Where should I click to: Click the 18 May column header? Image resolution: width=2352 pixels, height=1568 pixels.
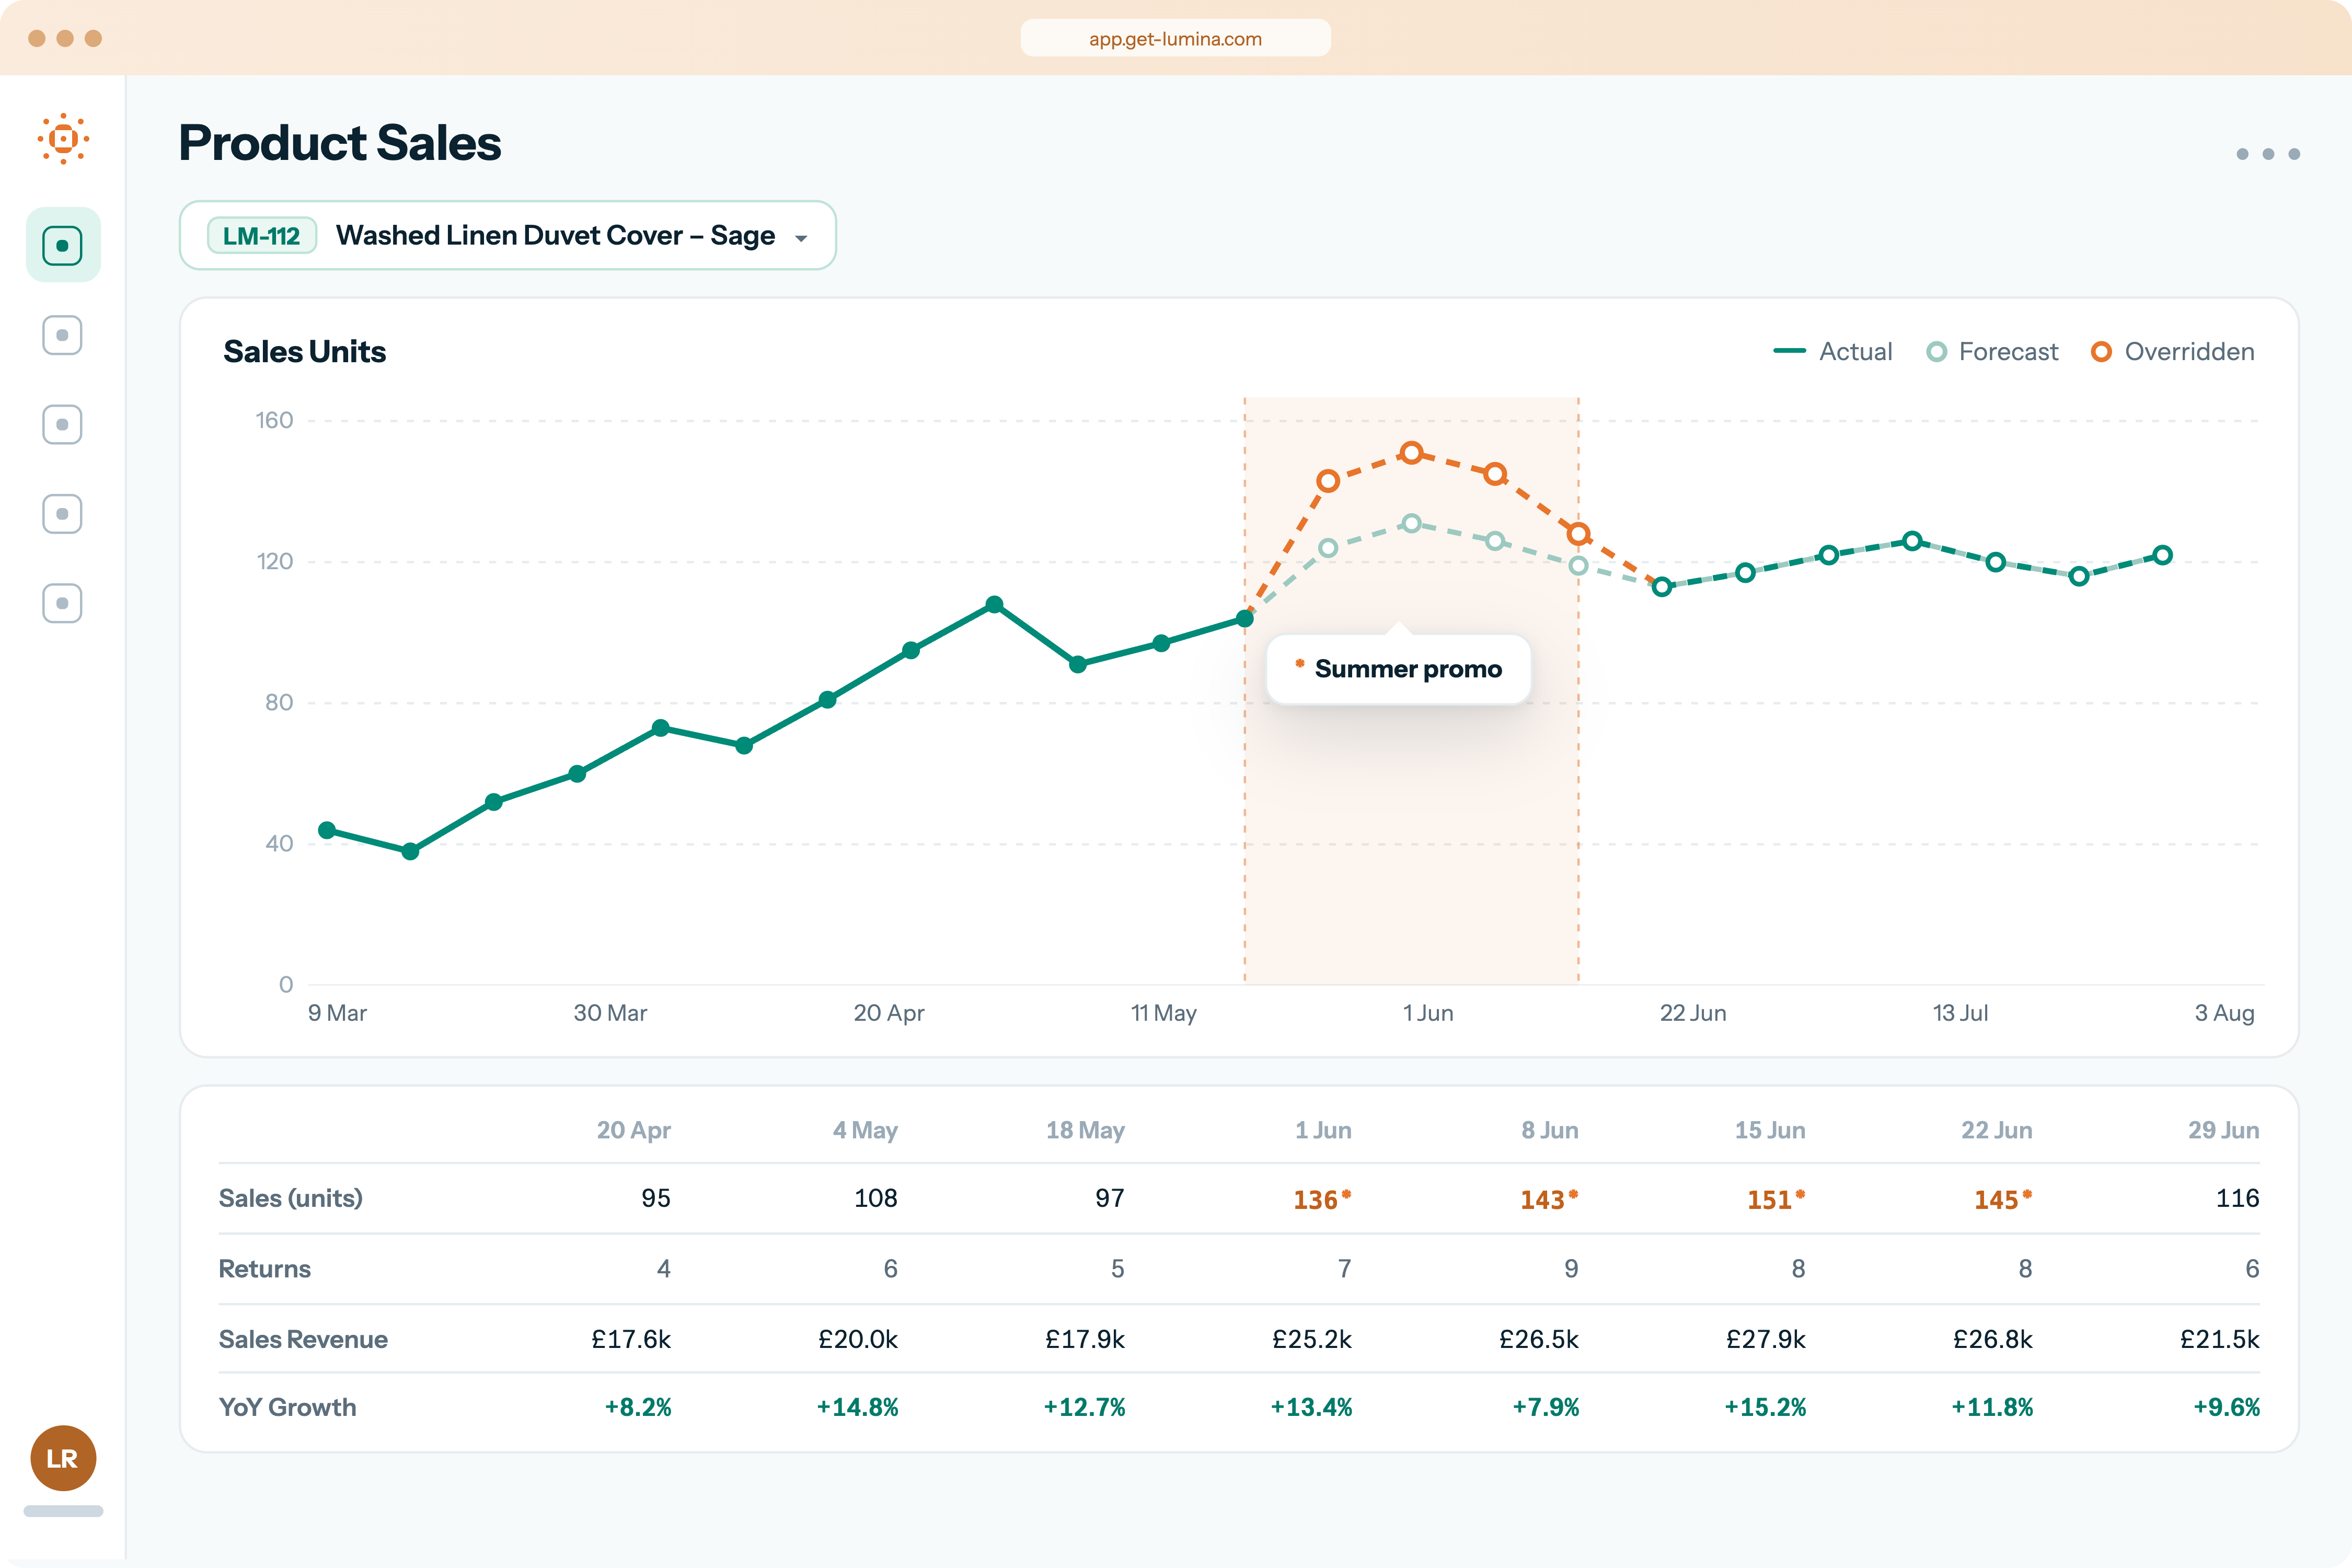click(x=1085, y=1130)
